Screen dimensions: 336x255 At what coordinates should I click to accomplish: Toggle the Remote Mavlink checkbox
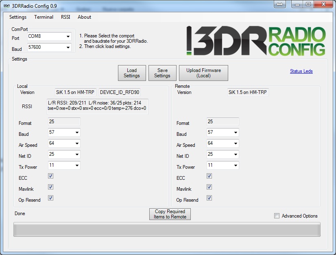[x=209, y=187]
